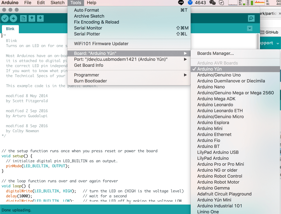Select Arduino Nano board
The height and width of the screenshot is (214, 281).
point(235,87)
